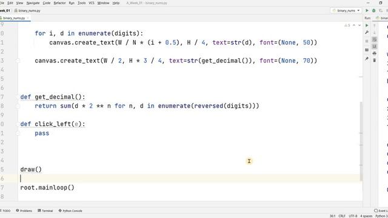Viewport: 388px width, 218px height.
Task: Open the TODO tool window
Action: point(5,211)
